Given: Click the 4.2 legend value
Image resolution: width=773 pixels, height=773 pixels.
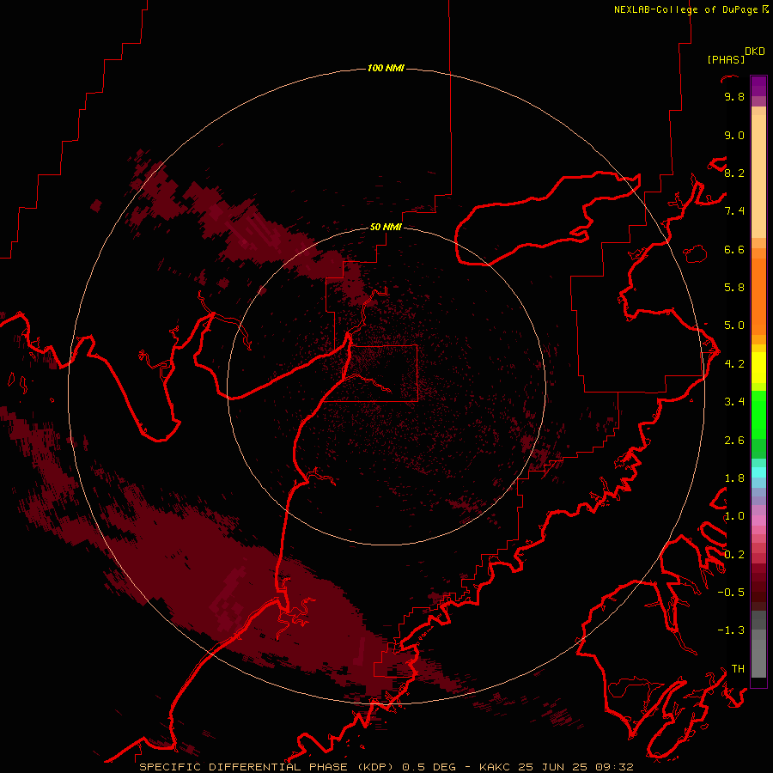Looking at the screenshot, I should tap(734, 364).
